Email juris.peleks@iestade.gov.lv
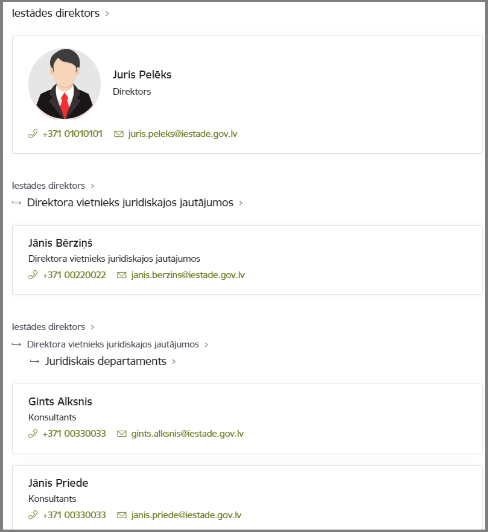Viewport: 488px width, 532px height. [x=183, y=134]
